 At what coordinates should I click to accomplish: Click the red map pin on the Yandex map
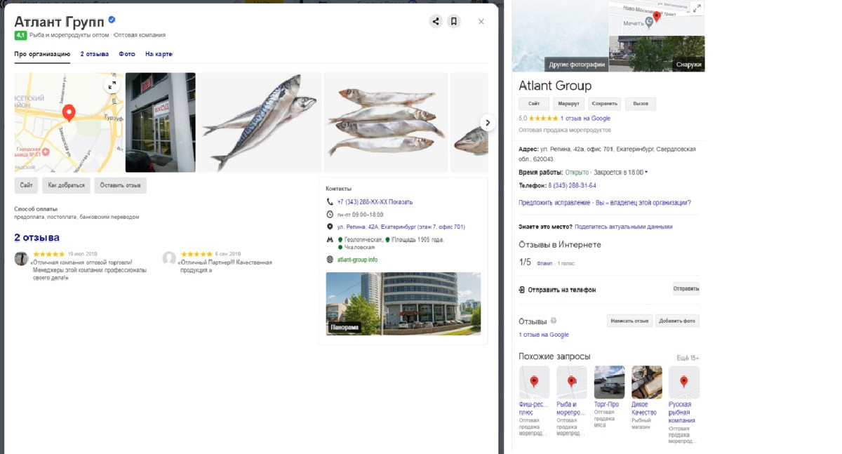coord(69,113)
